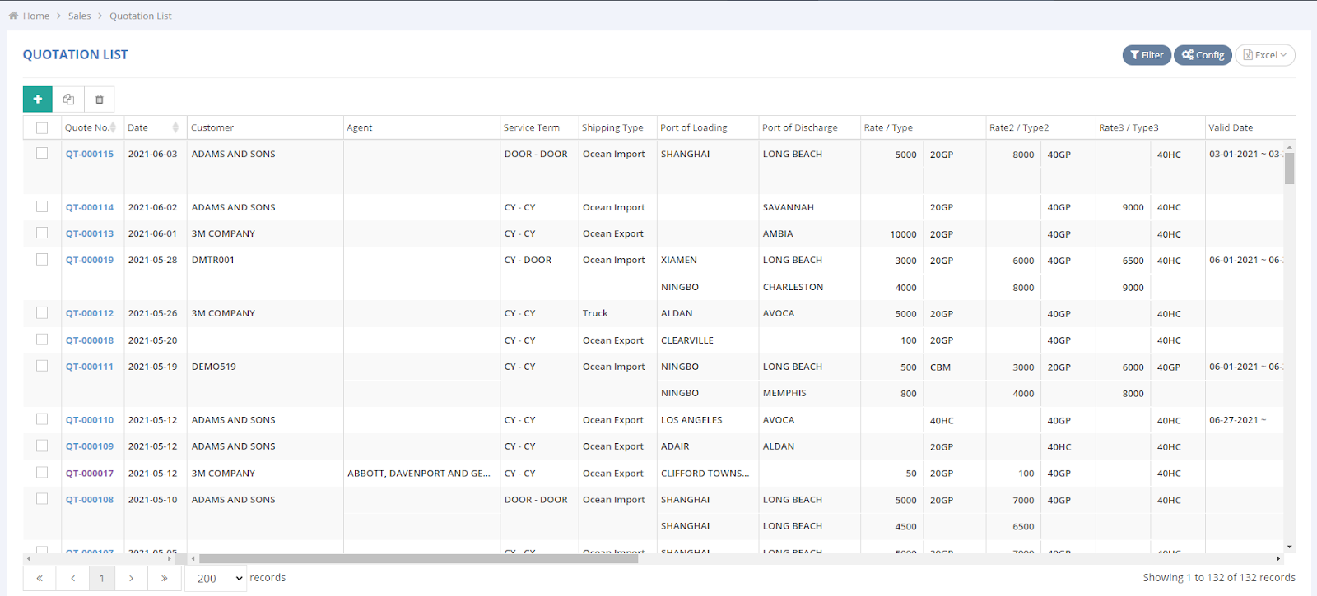This screenshot has width=1317, height=596.
Task: Open the Excel export dropdown
Action: tap(1265, 55)
